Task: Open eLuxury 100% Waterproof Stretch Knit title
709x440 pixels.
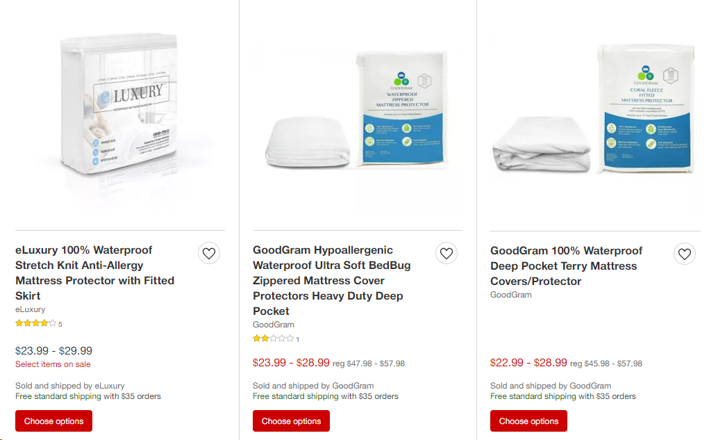Action: click(x=95, y=272)
